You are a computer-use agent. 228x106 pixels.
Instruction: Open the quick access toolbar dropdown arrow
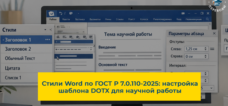coord(79,13)
